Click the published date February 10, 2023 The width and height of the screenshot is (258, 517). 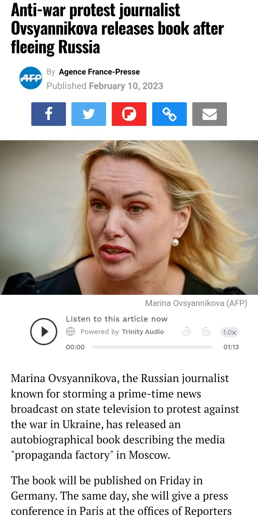click(126, 86)
